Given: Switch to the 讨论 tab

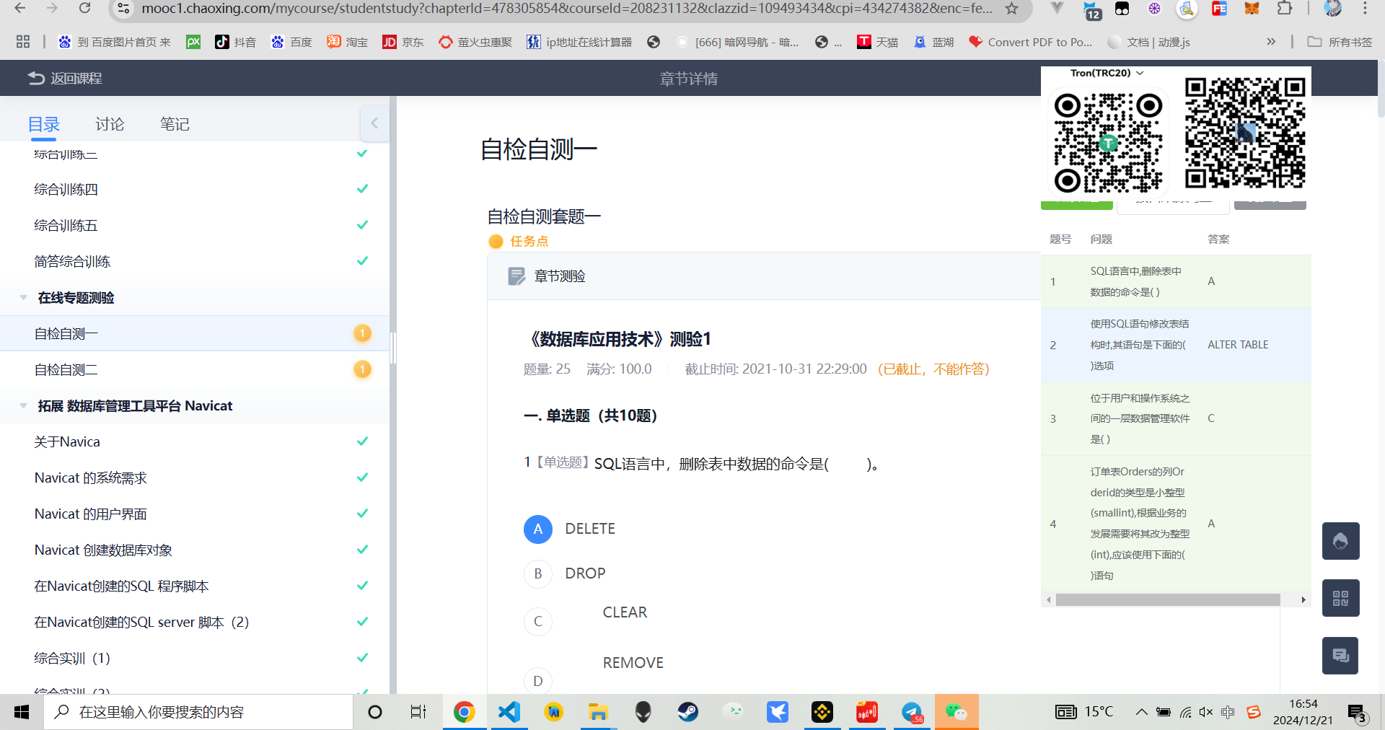Looking at the screenshot, I should (x=110, y=124).
